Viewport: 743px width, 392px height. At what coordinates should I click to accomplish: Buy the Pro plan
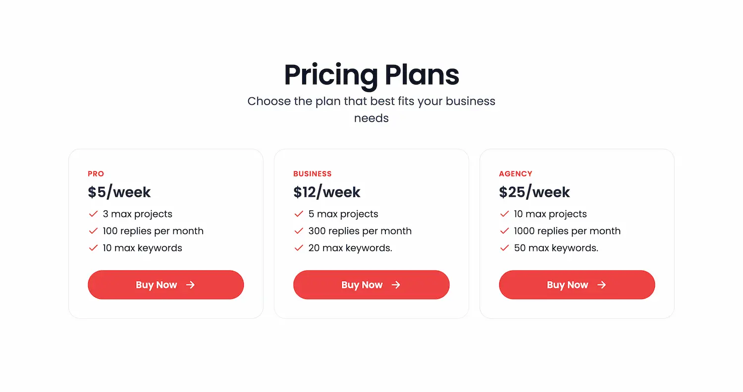click(165, 285)
